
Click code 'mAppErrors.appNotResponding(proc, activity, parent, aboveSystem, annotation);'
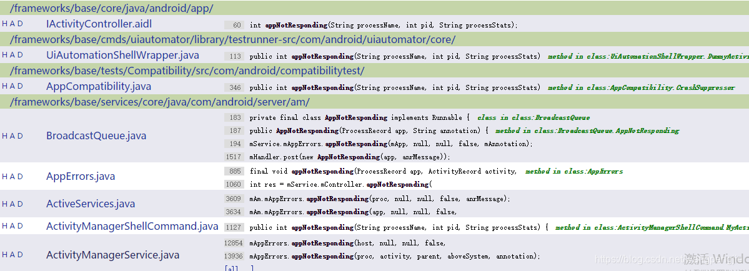click(395, 256)
